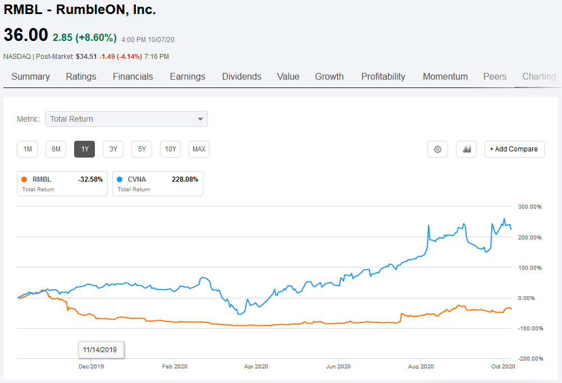Image resolution: width=562 pixels, height=383 pixels.
Task: Click the blue CVNA legend dot
Action: pyautogui.click(x=120, y=179)
